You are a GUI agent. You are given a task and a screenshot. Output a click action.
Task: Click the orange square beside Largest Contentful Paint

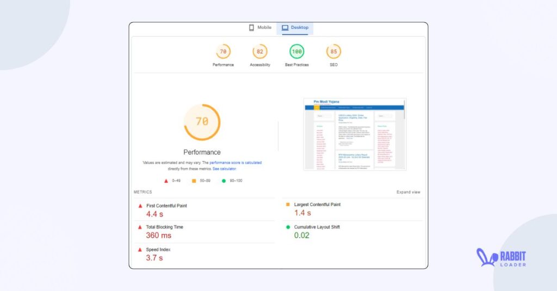tap(288, 205)
